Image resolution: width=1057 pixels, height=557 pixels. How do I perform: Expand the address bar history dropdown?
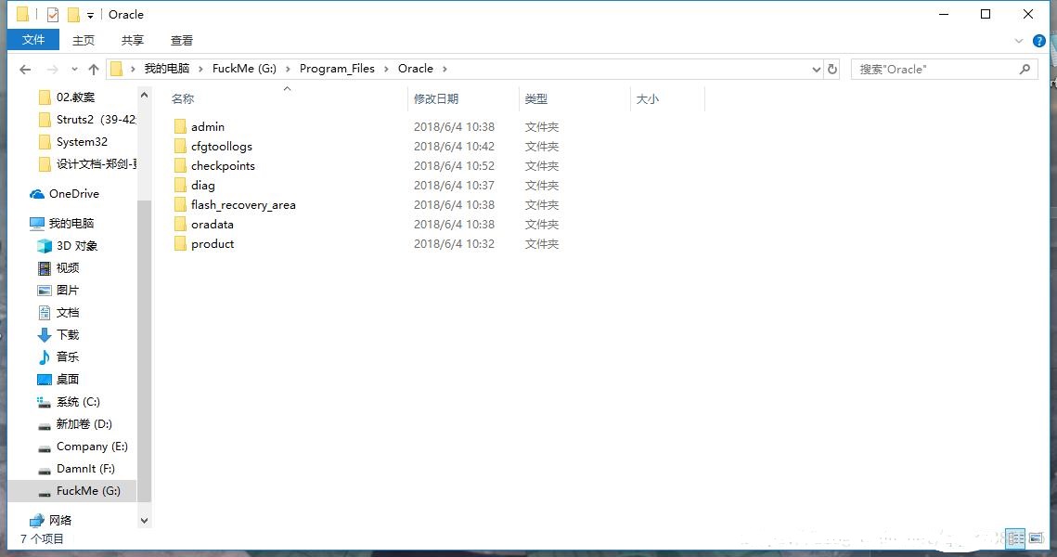pos(817,70)
